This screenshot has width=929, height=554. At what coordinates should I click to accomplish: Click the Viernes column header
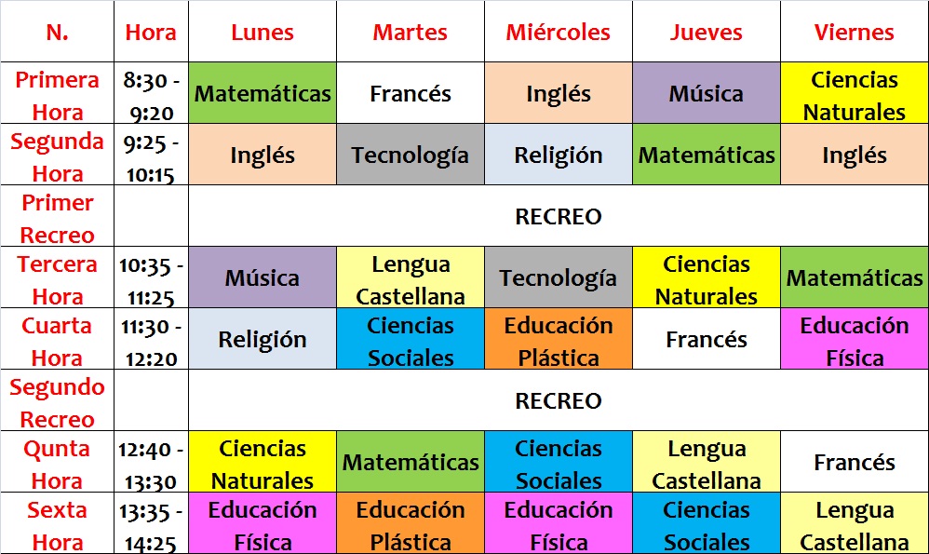click(x=855, y=32)
